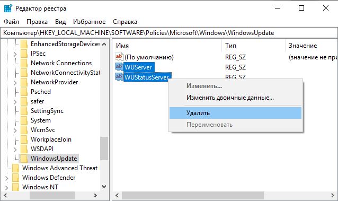
Task: Click the Windows Advanced Threat folder icon
Action: [16, 168]
